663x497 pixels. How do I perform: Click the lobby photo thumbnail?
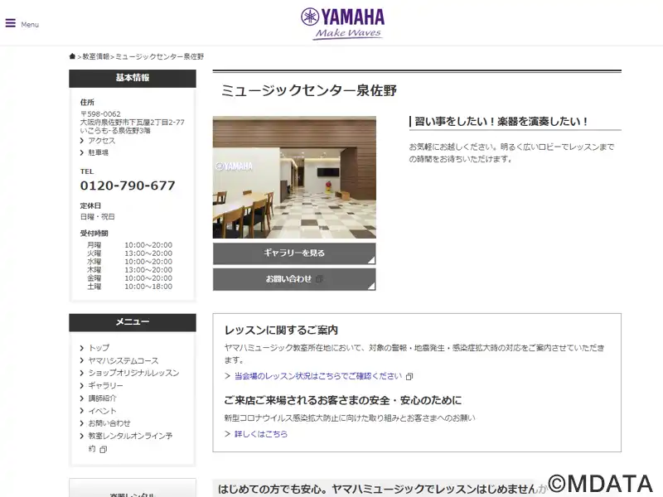(x=294, y=177)
